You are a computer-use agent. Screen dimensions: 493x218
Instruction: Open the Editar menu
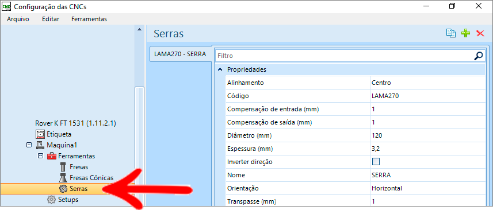pos(51,19)
